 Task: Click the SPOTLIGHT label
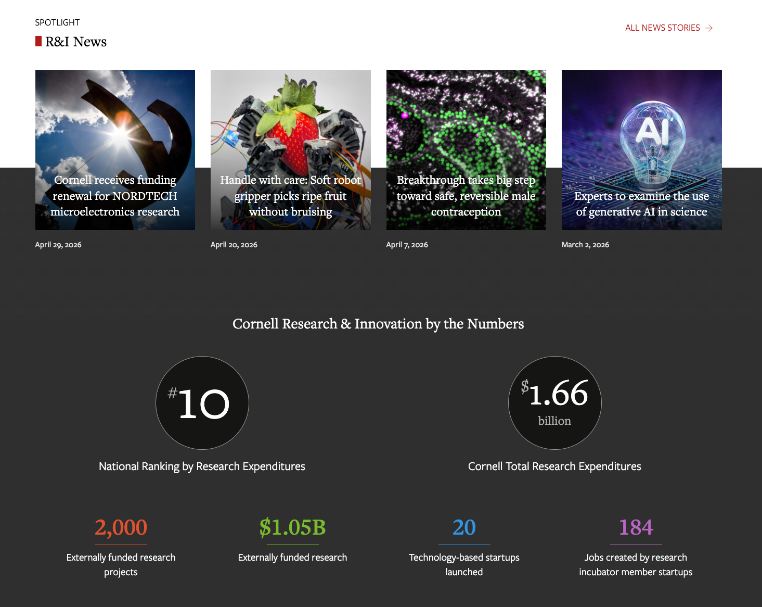click(57, 22)
